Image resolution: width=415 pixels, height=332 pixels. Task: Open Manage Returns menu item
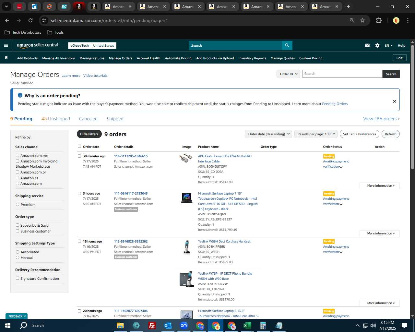pyautogui.click(x=92, y=58)
